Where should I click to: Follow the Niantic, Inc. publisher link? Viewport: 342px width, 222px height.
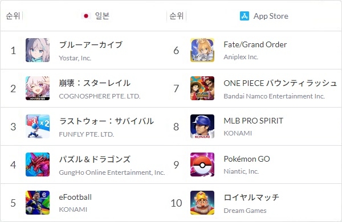click(241, 171)
